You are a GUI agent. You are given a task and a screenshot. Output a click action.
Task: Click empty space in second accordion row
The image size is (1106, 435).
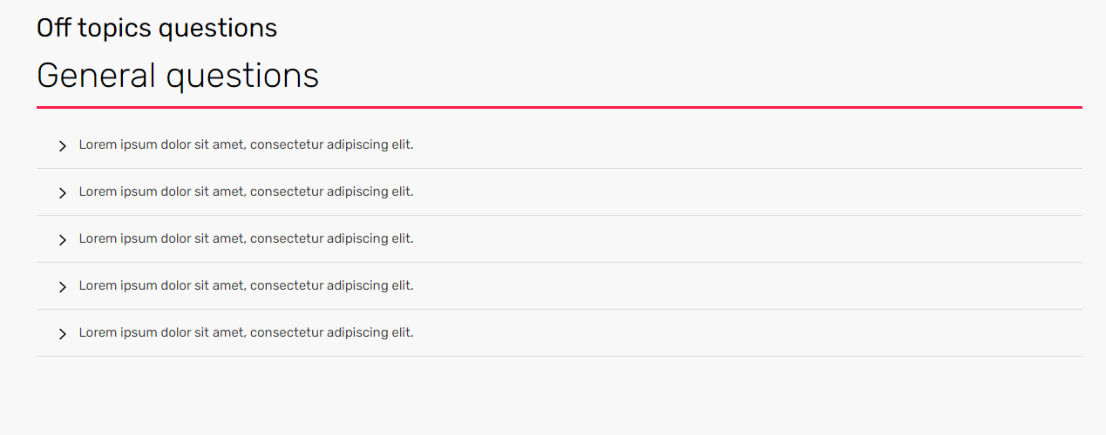click(x=741, y=192)
